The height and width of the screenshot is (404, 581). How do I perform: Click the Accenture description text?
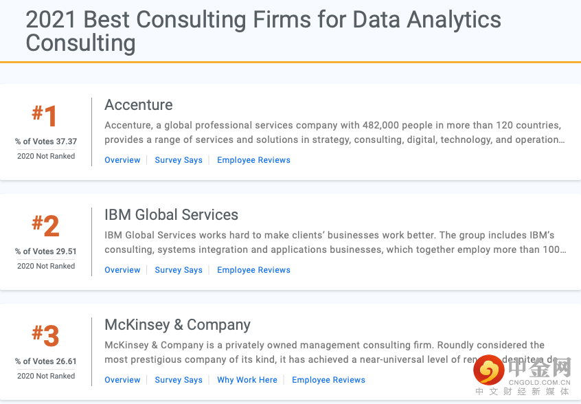[x=334, y=133]
